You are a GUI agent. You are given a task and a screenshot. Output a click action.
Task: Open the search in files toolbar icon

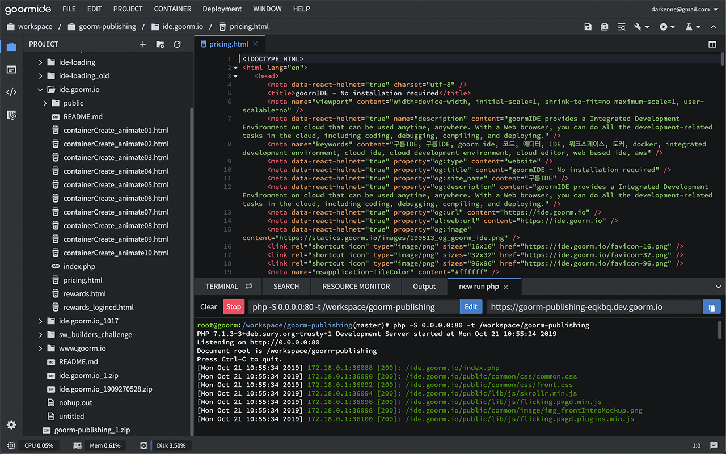click(622, 26)
